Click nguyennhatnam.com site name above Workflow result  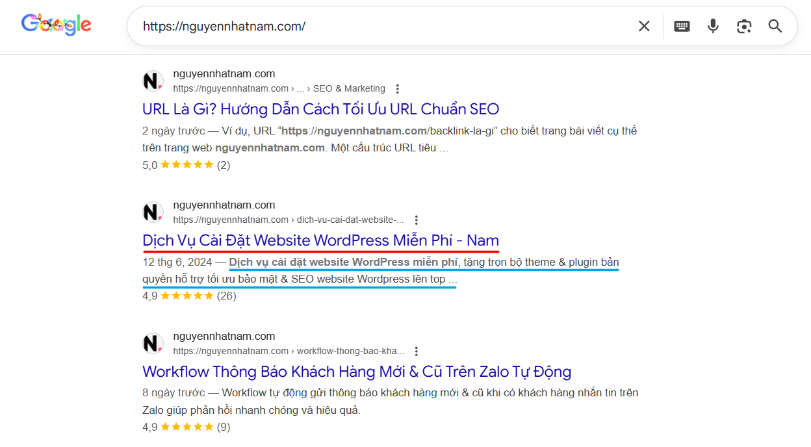[x=224, y=337]
